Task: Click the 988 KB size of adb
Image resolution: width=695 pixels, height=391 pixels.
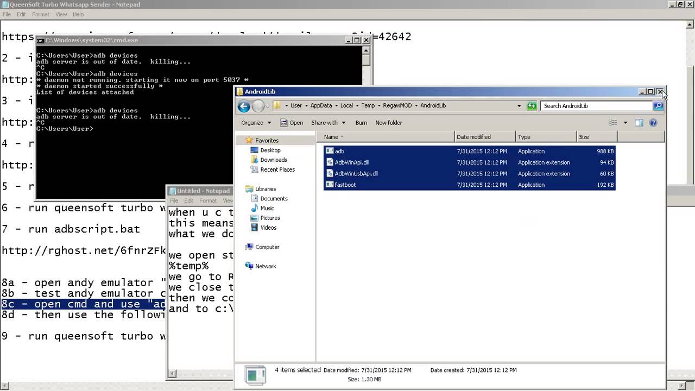Action: (x=605, y=152)
